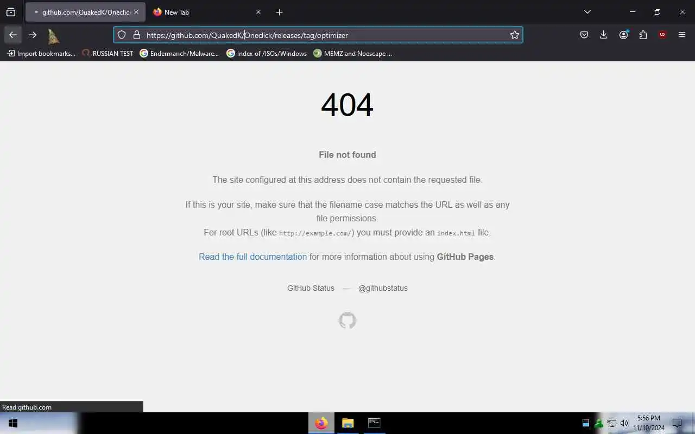Screen dimensions: 695x434
Task: Expand the list all tabs dropdown
Action: [587, 12]
